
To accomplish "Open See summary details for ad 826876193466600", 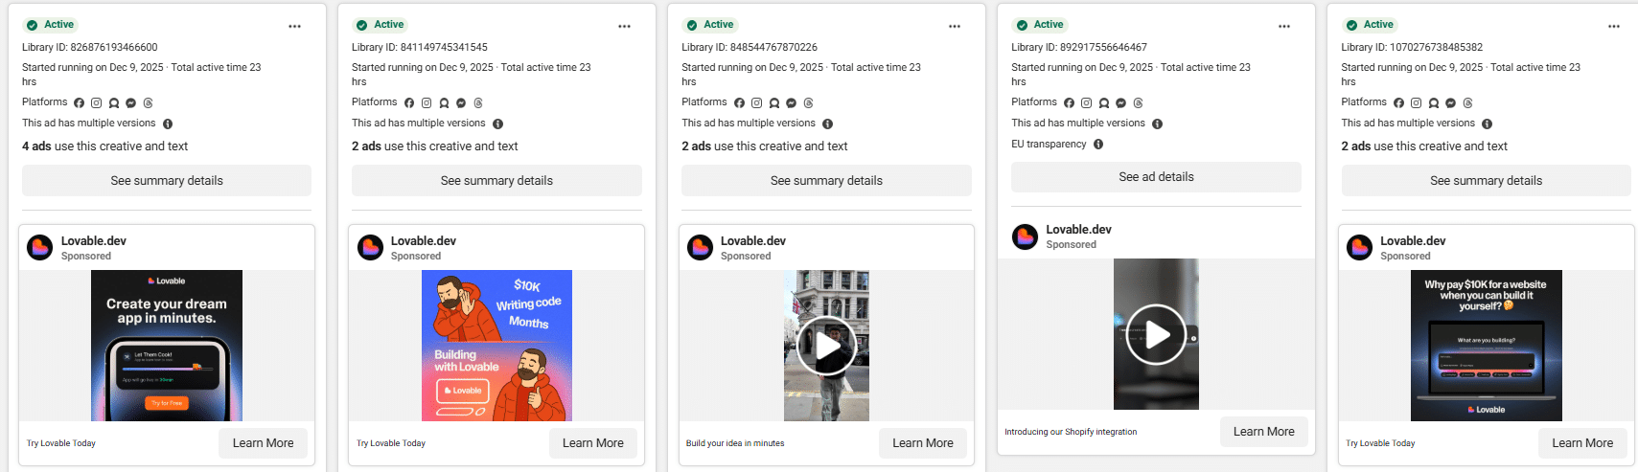I will pyautogui.click(x=167, y=181).
